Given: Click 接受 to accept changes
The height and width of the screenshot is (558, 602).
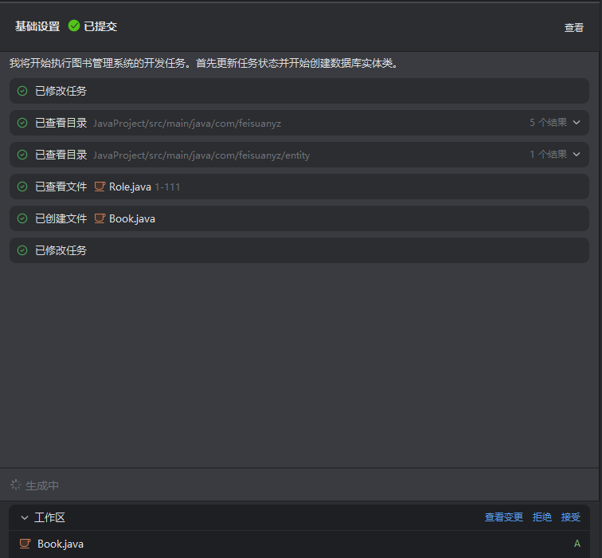Looking at the screenshot, I should [571, 517].
